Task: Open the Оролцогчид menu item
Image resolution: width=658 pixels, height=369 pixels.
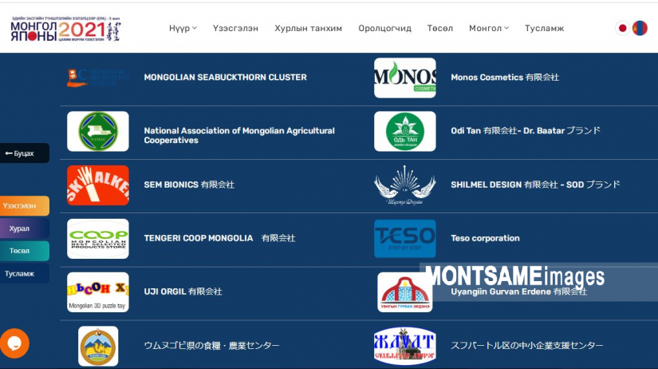Action: pyautogui.click(x=384, y=28)
